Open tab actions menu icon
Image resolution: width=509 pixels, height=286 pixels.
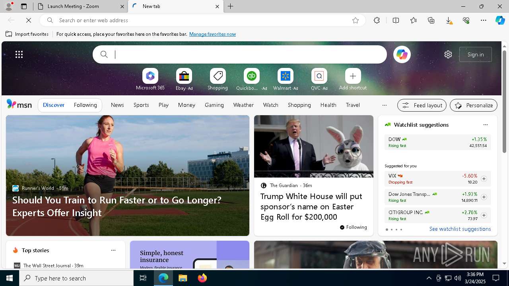[x=24, y=6]
